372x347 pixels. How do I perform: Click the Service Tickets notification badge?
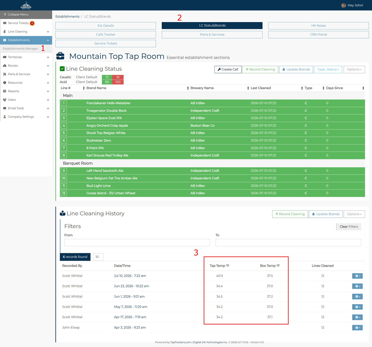click(32, 23)
